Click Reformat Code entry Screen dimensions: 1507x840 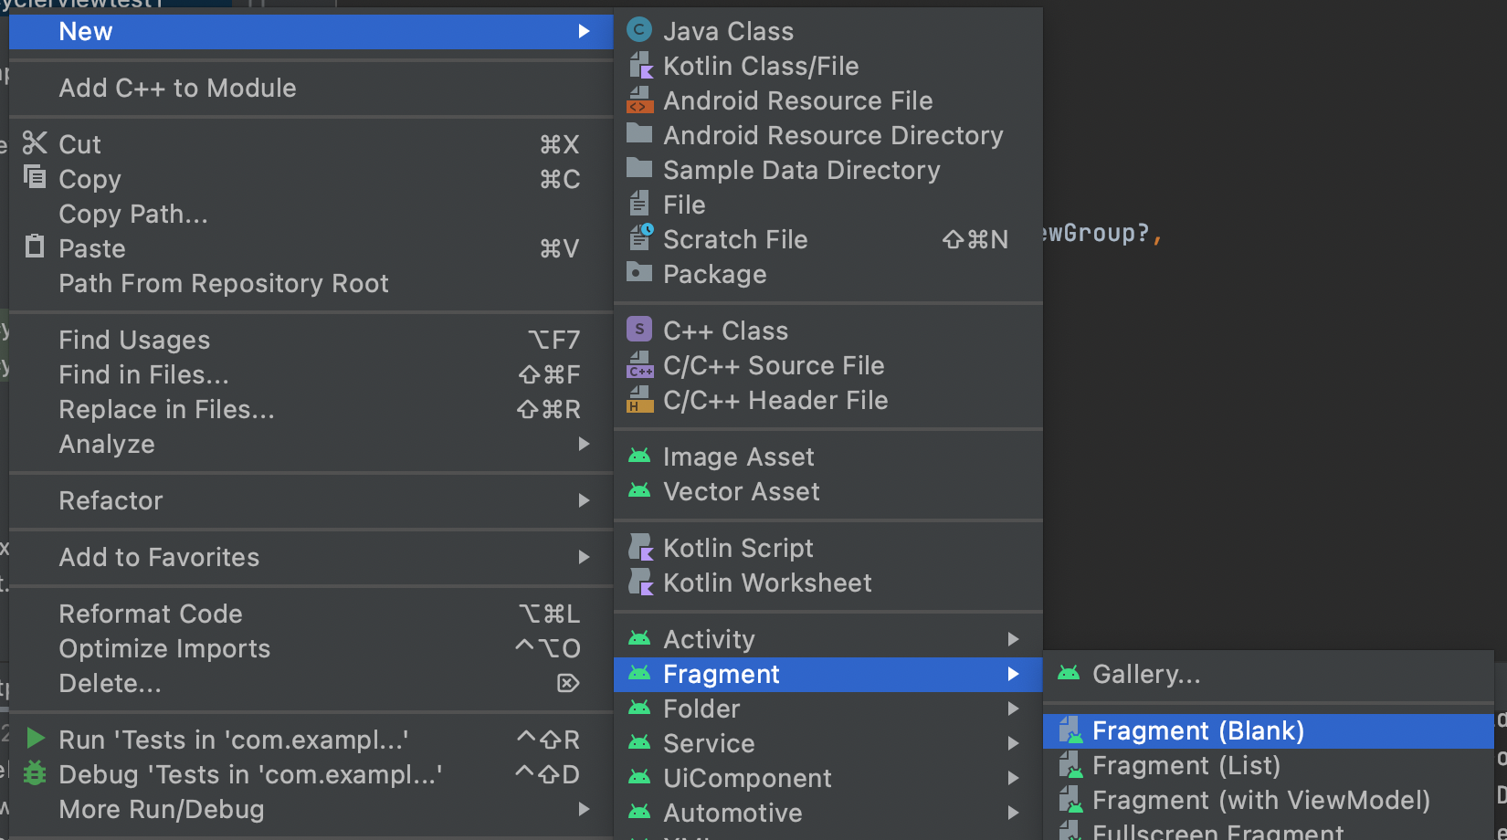[x=151, y=614]
